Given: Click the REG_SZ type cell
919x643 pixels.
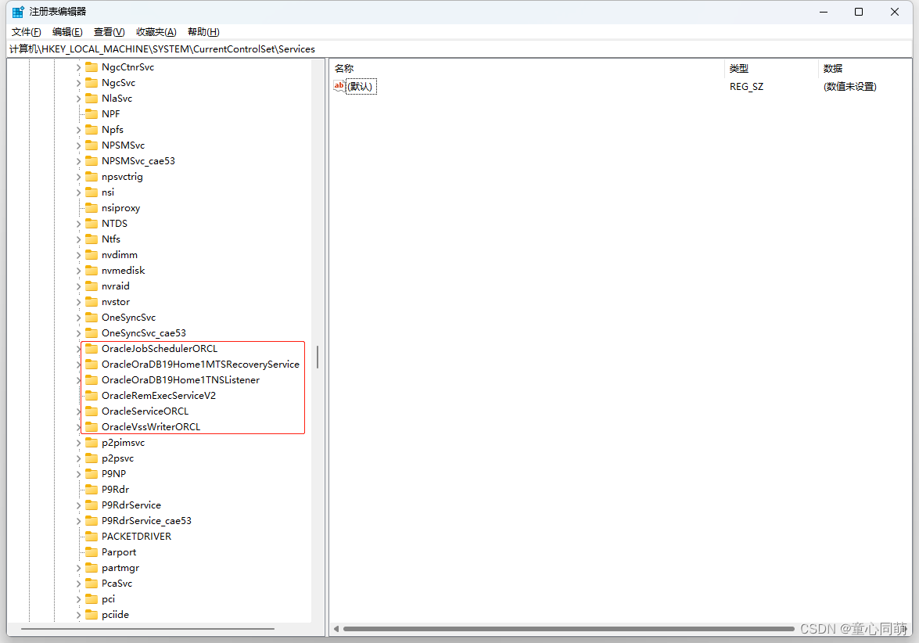Looking at the screenshot, I should (x=746, y=86).
